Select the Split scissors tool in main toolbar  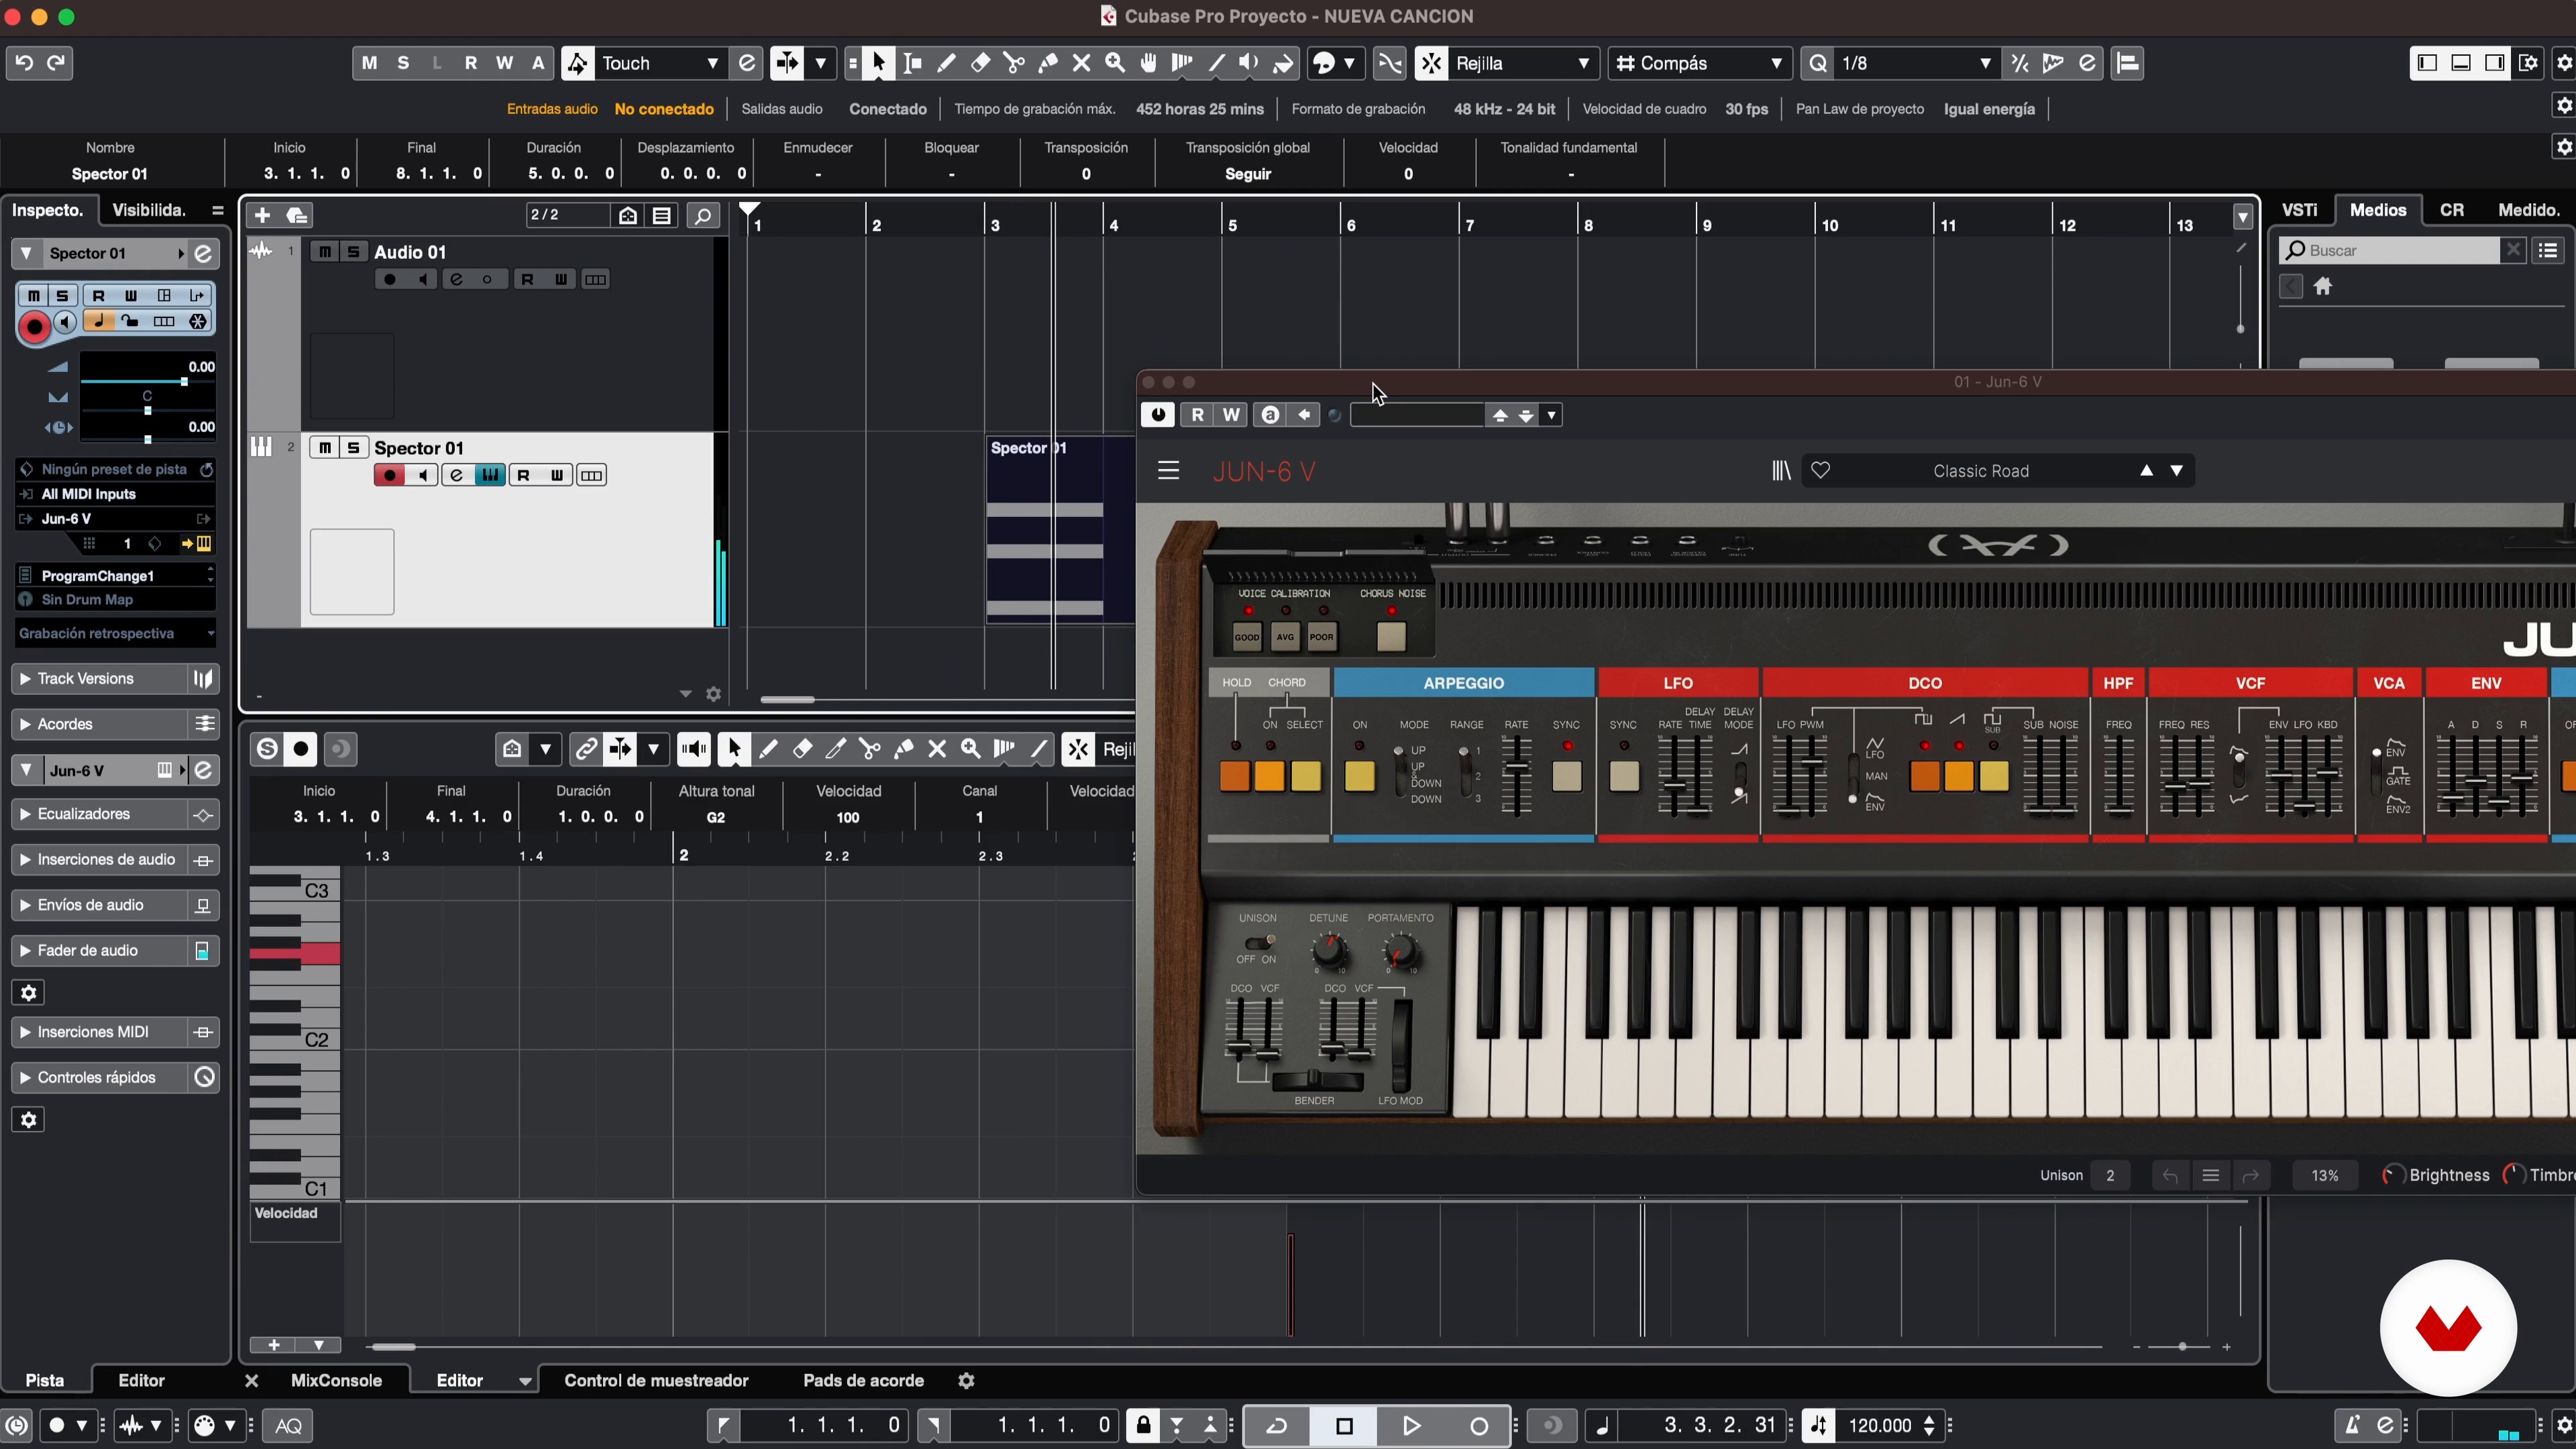click(x=1014, y=63)
